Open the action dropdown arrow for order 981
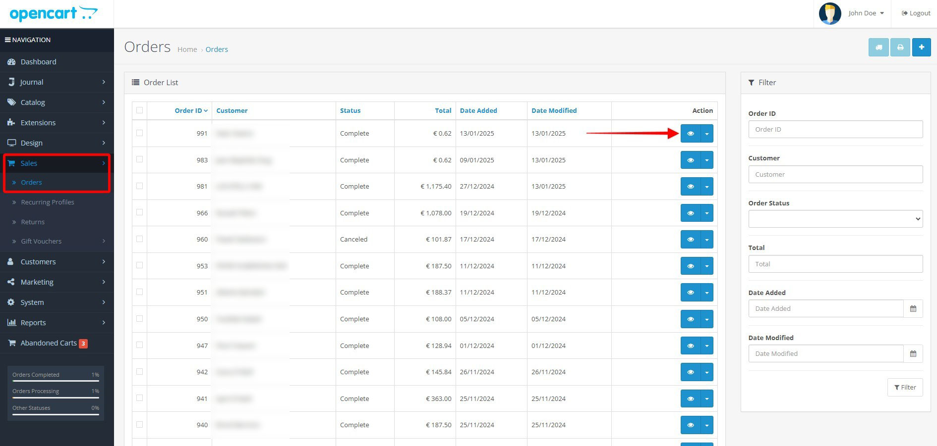Image resolution: width=937 pixels, height=446 pixels. tap(707, 187)
